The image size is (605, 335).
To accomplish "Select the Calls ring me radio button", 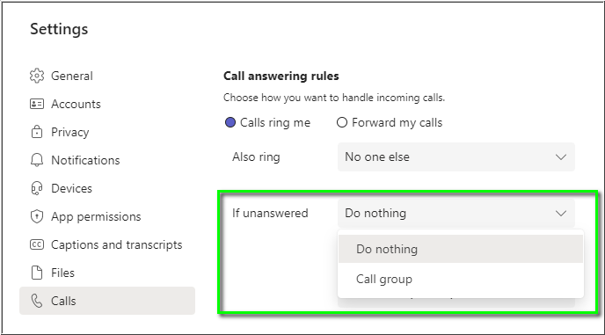I will tap(230, 123).
